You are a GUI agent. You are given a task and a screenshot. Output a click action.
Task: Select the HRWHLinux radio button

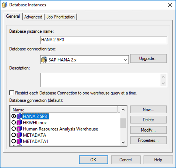tap(14, 123)
